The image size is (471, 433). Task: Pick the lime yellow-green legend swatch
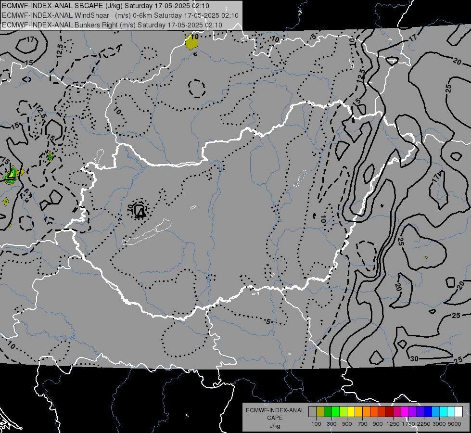(x=344, y=411)
